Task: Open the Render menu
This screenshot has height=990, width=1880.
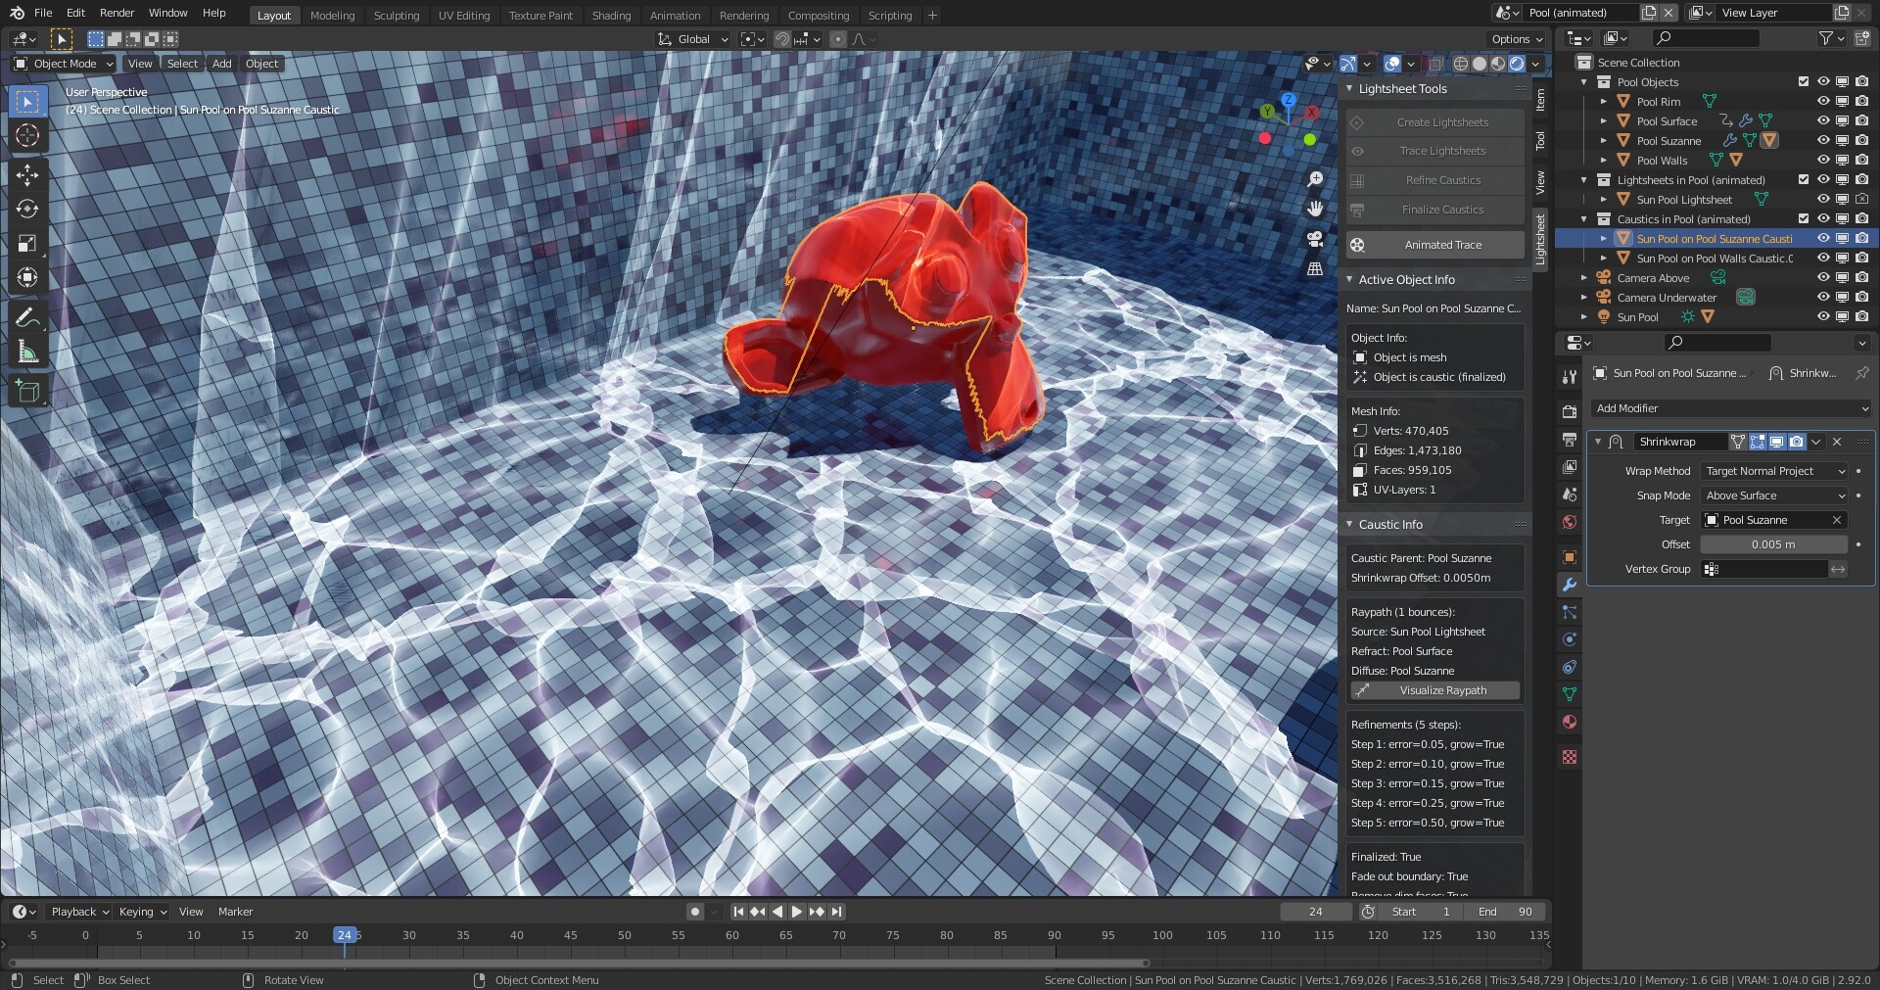Action: point(117,13)
